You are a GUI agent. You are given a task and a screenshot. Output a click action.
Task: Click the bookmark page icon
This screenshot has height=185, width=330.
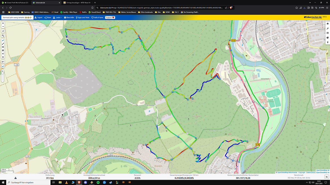click(x=92, y=8)
